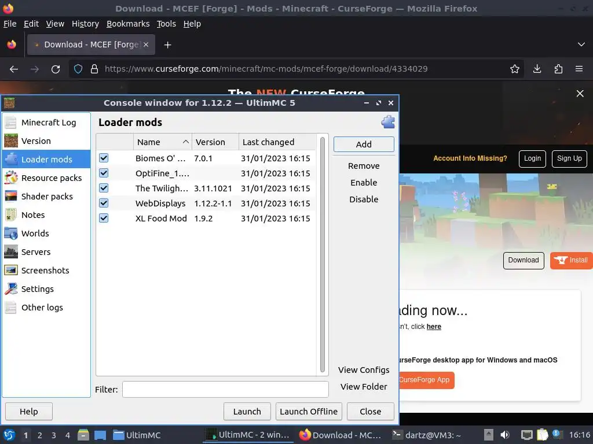
Task: Launch the instance
Action: pyautogui.click(x=247, y=412)
